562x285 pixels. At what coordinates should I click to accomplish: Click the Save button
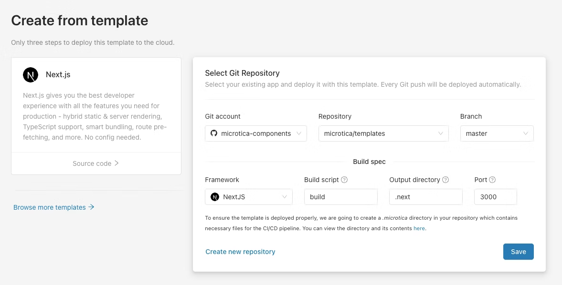click(x=518, y=252)
